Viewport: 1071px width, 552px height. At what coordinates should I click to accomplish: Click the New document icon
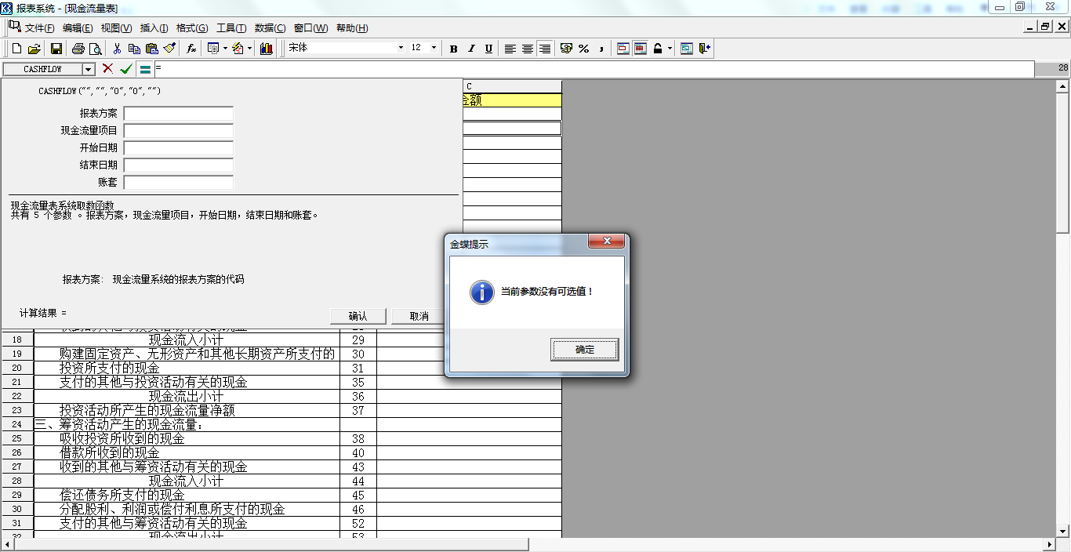pyautogui.click(x=16, y=49)
